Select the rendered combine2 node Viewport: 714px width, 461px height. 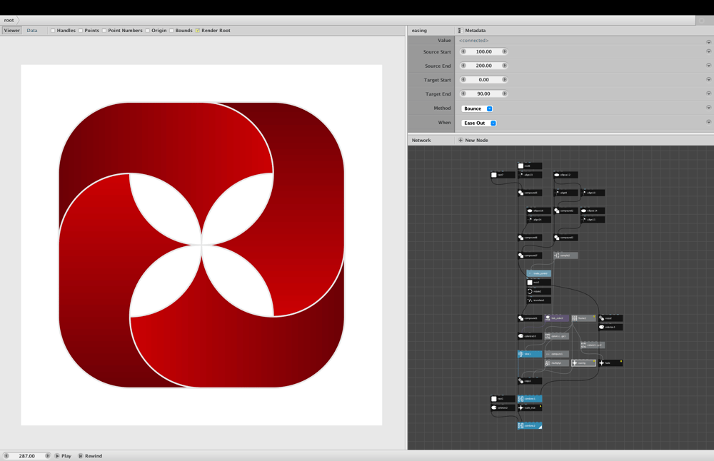[530, 426]
